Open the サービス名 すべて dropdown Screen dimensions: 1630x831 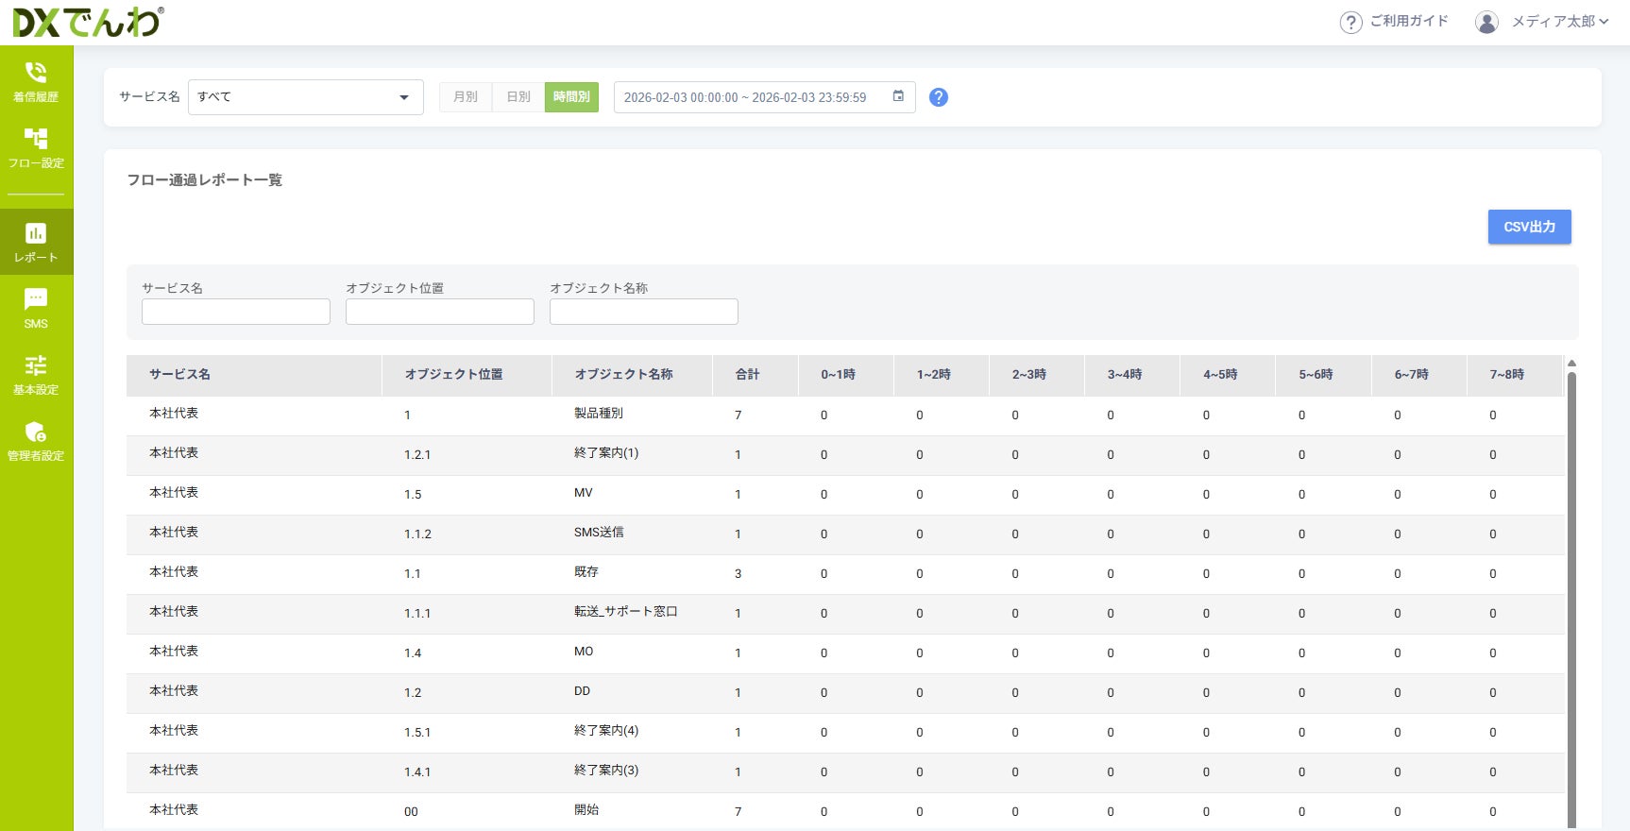(x=306, y=97)
